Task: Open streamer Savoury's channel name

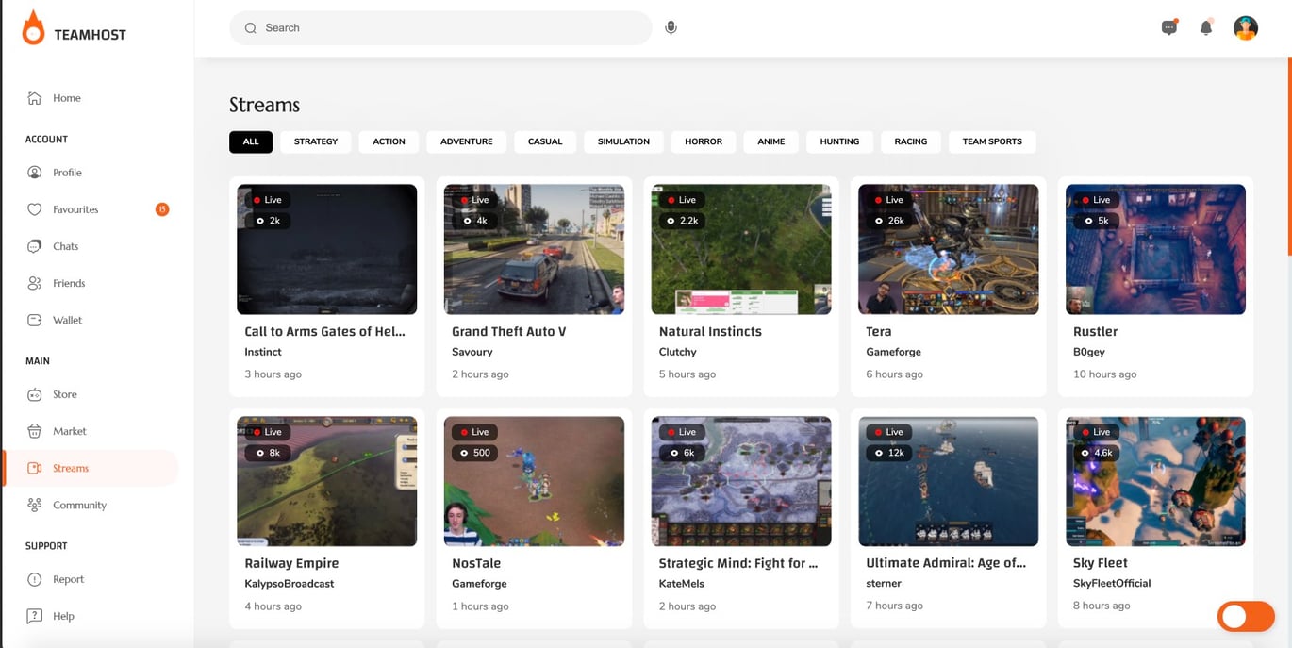Action: (472, 352)
